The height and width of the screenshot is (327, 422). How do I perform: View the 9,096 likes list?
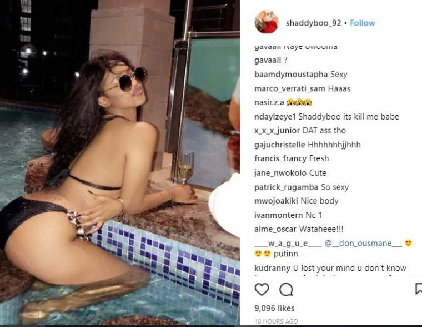point(274,308)
